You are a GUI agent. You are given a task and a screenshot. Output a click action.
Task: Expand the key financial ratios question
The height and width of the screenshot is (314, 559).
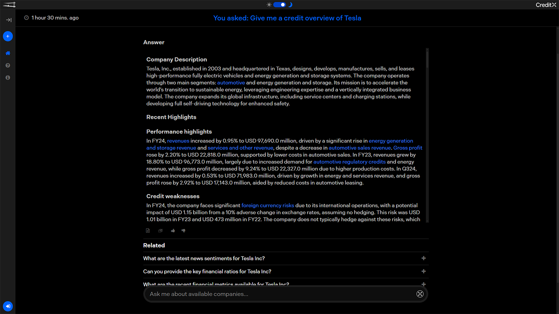tap(424, 271)
